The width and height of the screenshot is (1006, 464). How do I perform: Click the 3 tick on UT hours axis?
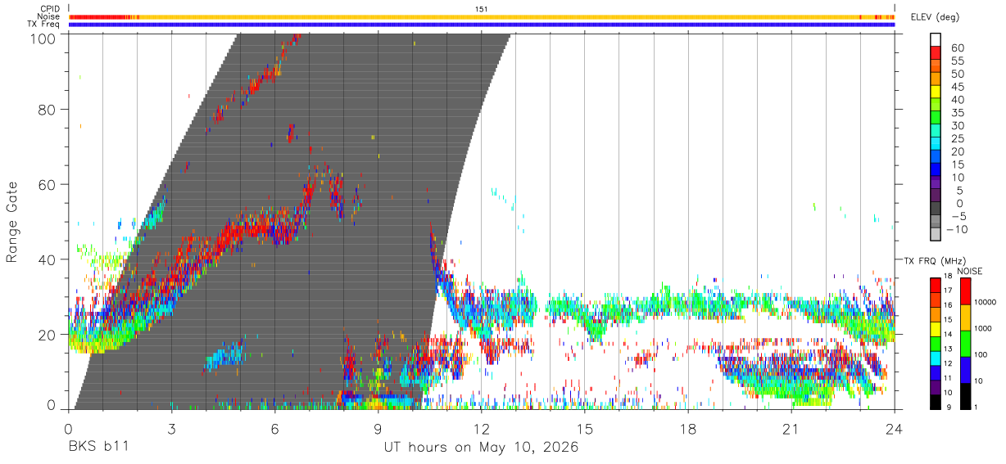click(171, 429)
